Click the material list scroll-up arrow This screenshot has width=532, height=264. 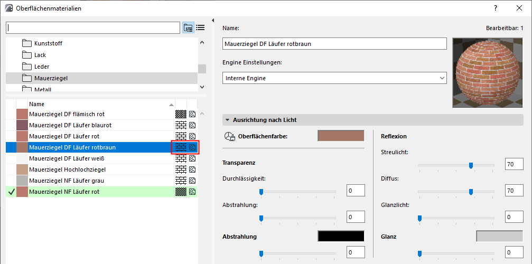coord(202,114)
